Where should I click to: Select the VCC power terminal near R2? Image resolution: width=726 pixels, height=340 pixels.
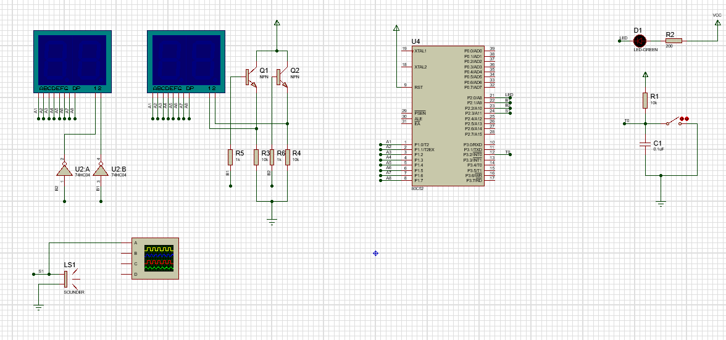pos(717,23)
